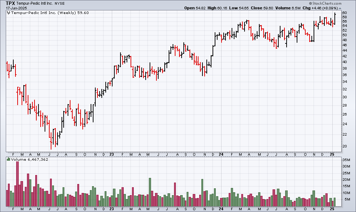
Task: Select the Volume histogram icon in the lower panel
Action: (8, 159)
